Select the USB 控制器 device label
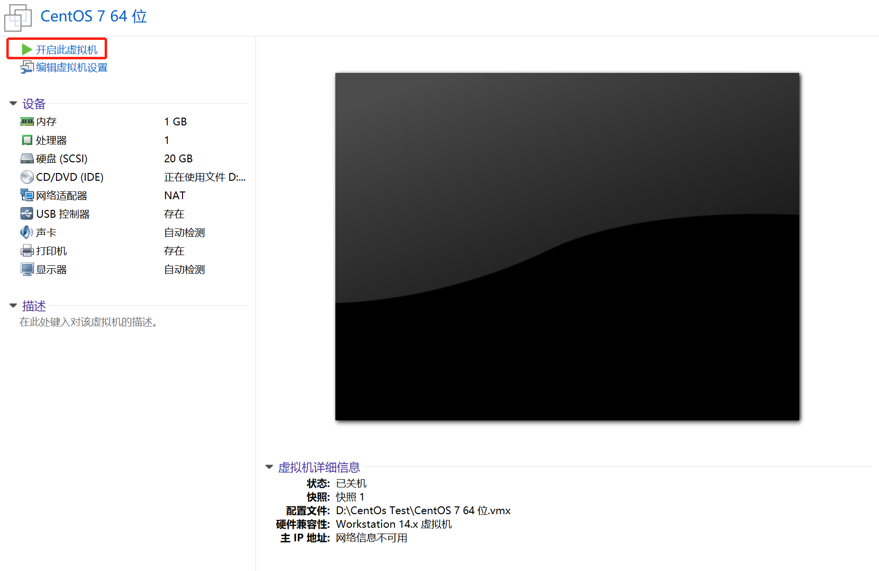 point(63,214)
